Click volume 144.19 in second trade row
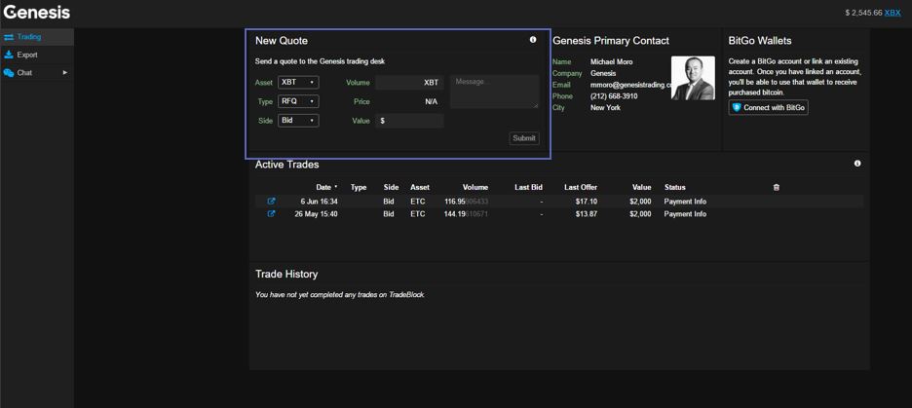The width and height of the screenshot is (912, 408). (x=467, y=214)
